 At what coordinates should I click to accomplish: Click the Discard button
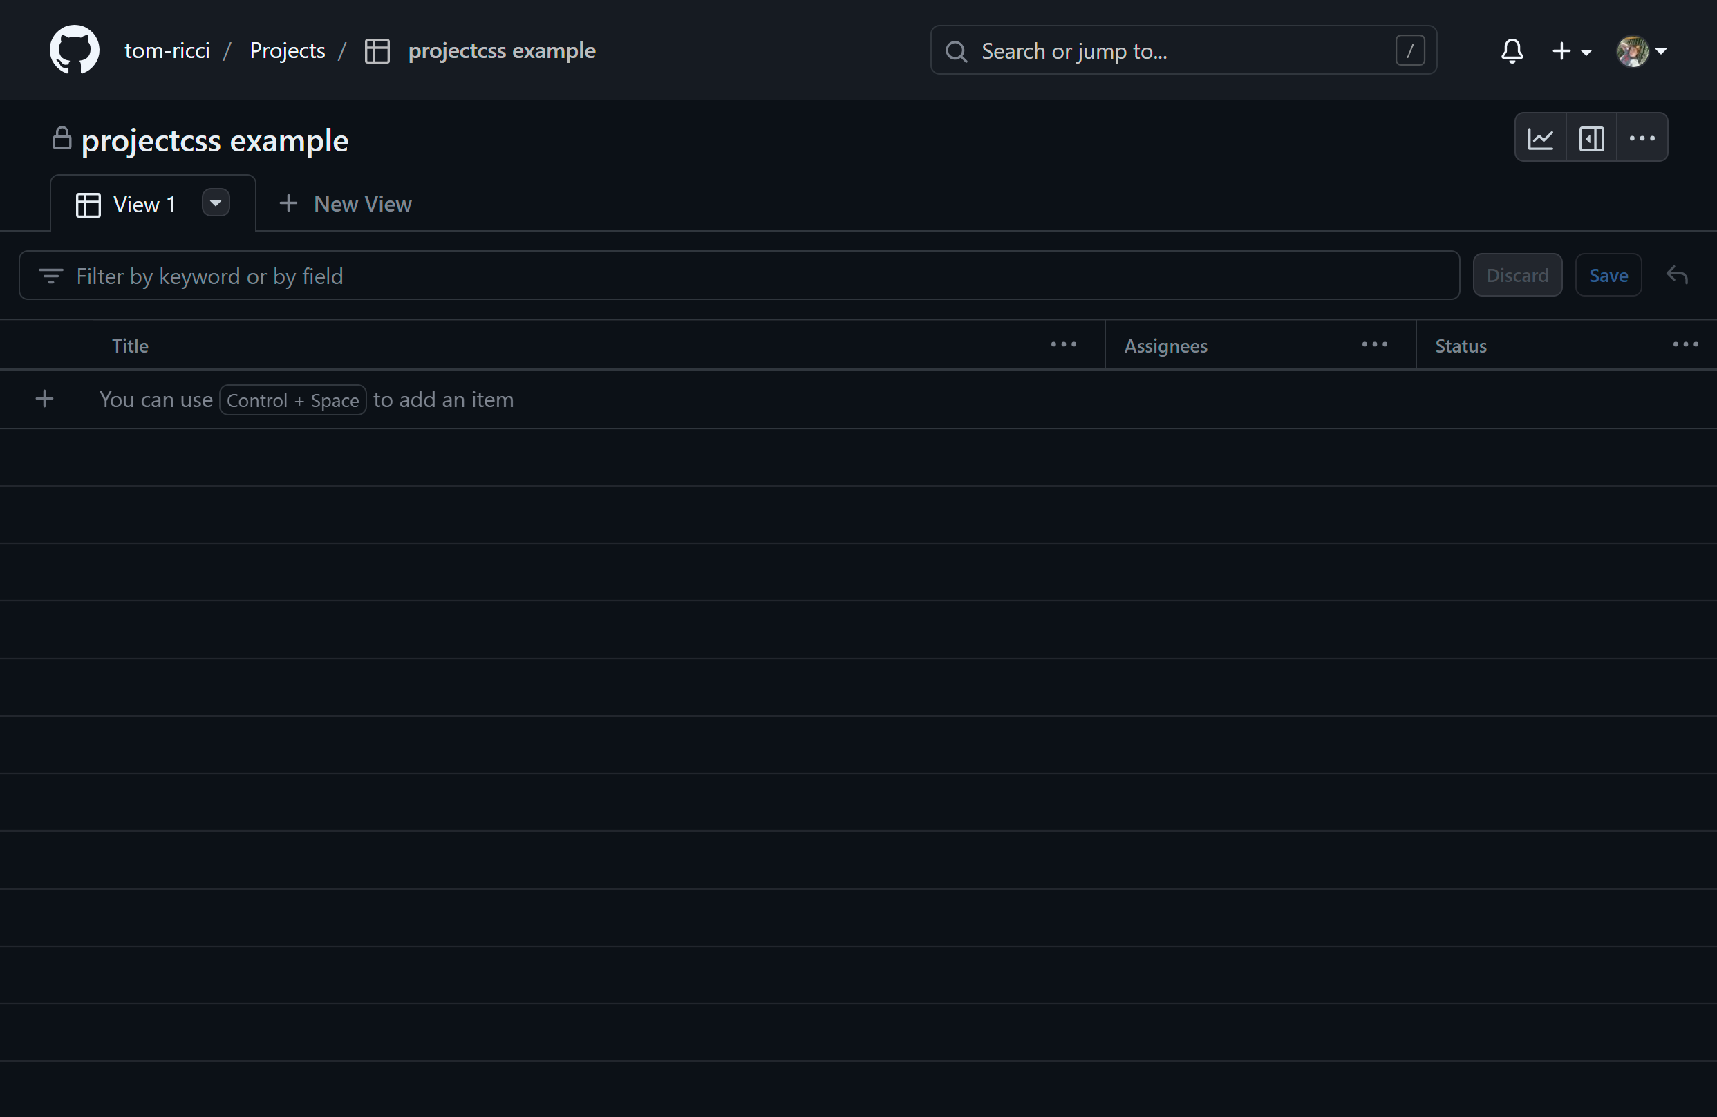click(x=1517, y=275)
